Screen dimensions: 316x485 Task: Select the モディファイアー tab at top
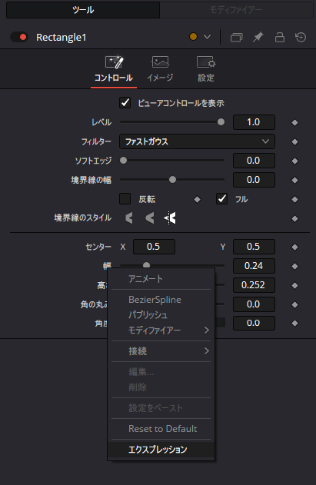(236, 10)
